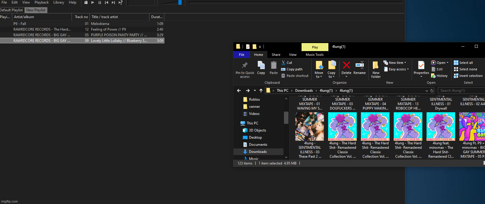Screen dimensions: 485x204
Task: Skip to the next track
Action: (x=113, y=2)
